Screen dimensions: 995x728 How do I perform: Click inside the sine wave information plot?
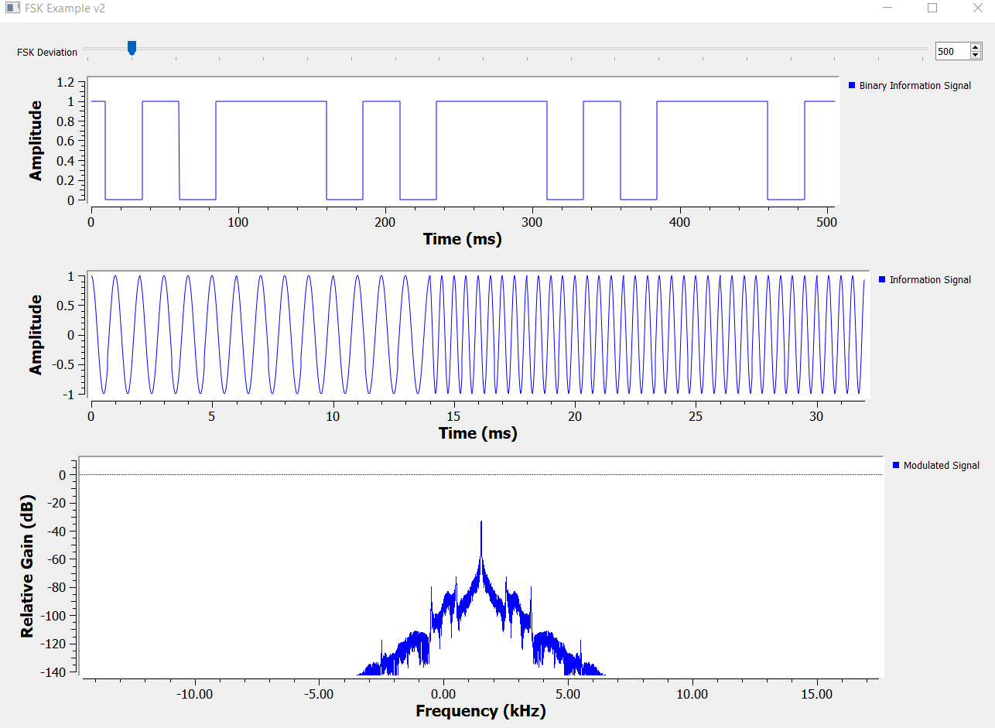click(480, 334)
